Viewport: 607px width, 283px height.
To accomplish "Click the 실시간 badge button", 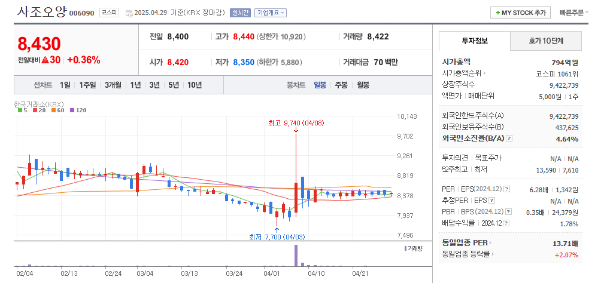I will pos(241,13).
